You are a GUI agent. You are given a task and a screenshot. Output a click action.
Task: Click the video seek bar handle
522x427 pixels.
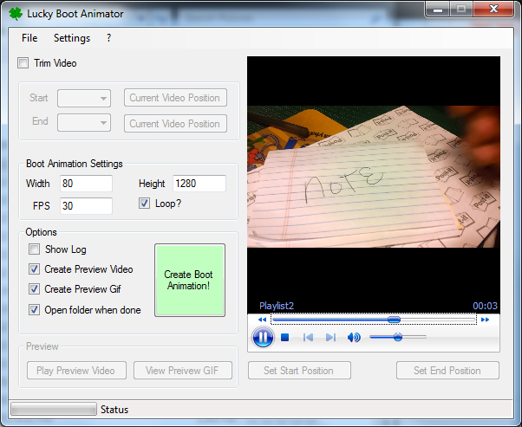point(394,320)
